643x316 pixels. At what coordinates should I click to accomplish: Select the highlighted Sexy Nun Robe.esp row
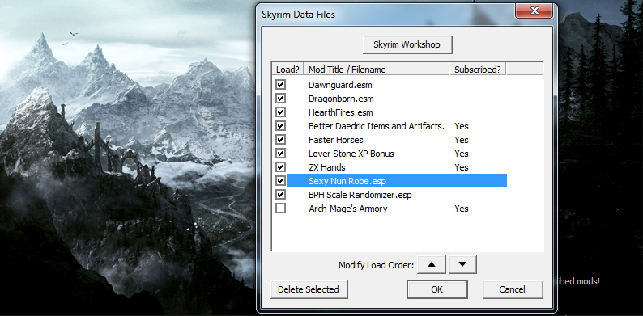(x=397, y=180)
